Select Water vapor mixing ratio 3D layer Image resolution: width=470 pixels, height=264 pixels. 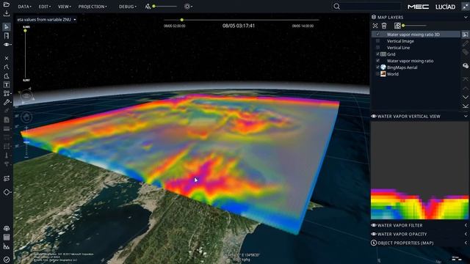(x=413, y=34)
